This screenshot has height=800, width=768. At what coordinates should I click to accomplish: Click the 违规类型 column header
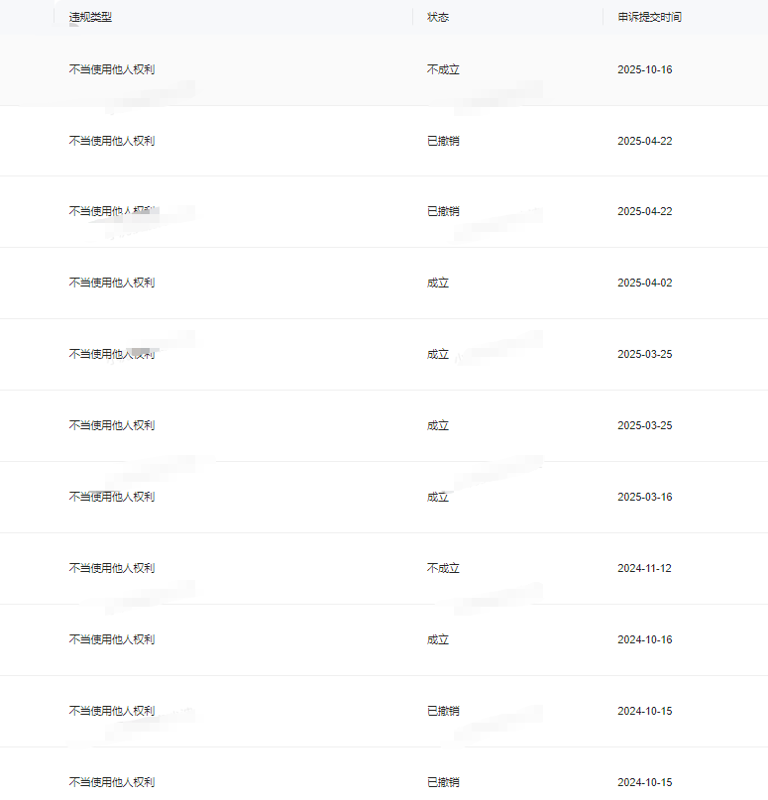coord(90,18)
